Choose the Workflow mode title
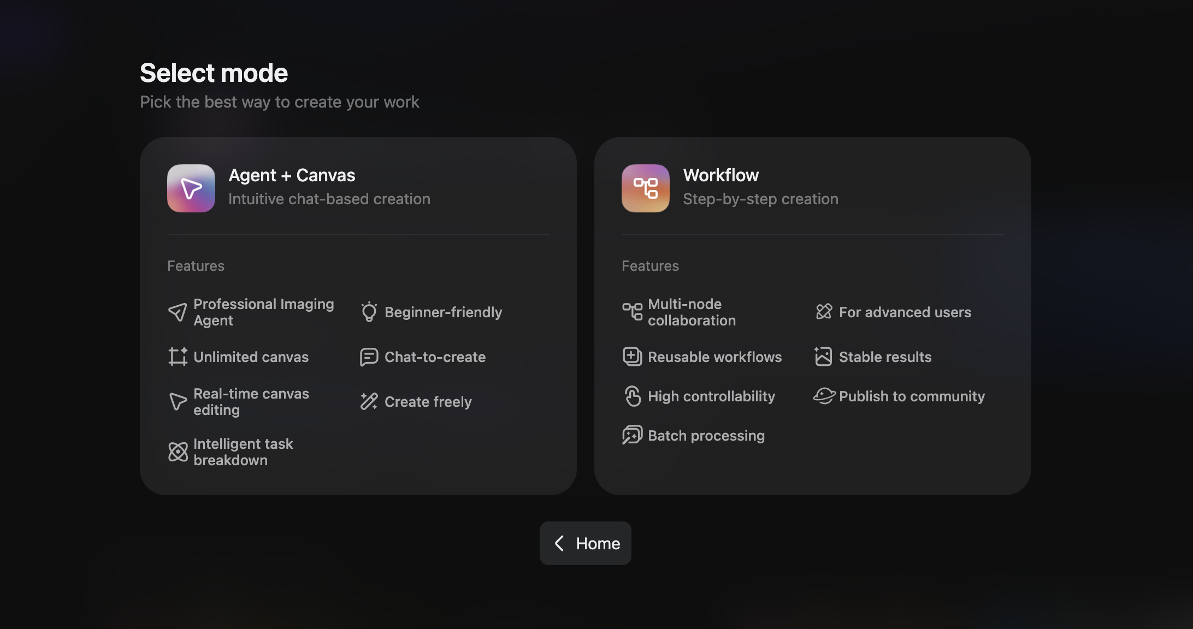 click(x=721, y=175)
